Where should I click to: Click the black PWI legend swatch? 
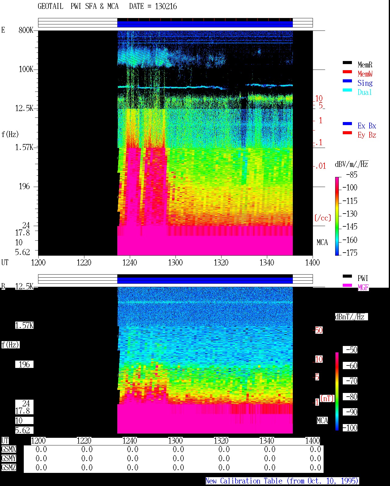coord(347,276)
